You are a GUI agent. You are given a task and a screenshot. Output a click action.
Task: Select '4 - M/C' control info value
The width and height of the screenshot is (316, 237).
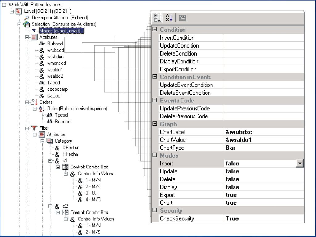[93, 200]
